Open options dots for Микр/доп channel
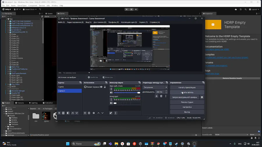 point(111,99)
